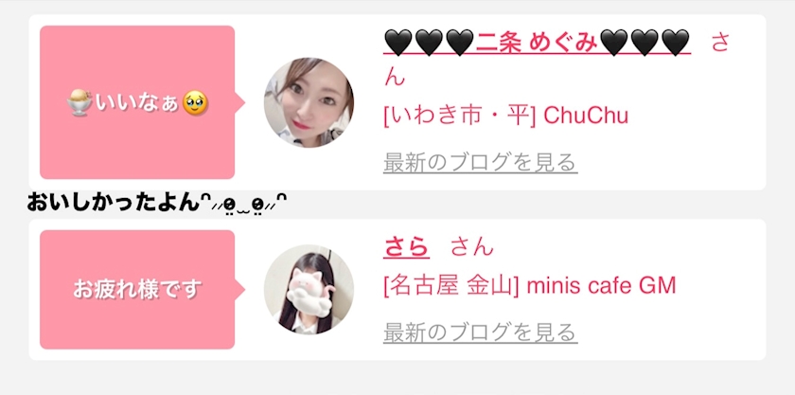Click the お疲れ様です bubble's pointer arrow

click(x=240, y=290)
